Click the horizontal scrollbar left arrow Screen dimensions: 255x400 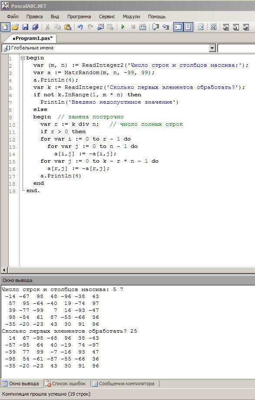[x=4, y=270]
